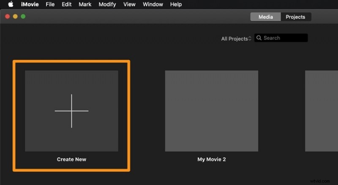Click the My Movie 2 title label
The height and width of the screenshot is (185, 338).
click(211, 159)
